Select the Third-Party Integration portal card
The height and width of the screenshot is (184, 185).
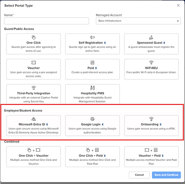click(34, 94)
